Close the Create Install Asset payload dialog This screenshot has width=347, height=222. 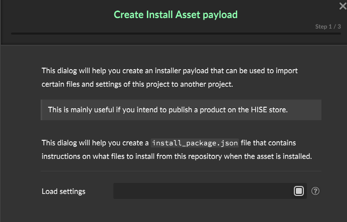(342, 6)
